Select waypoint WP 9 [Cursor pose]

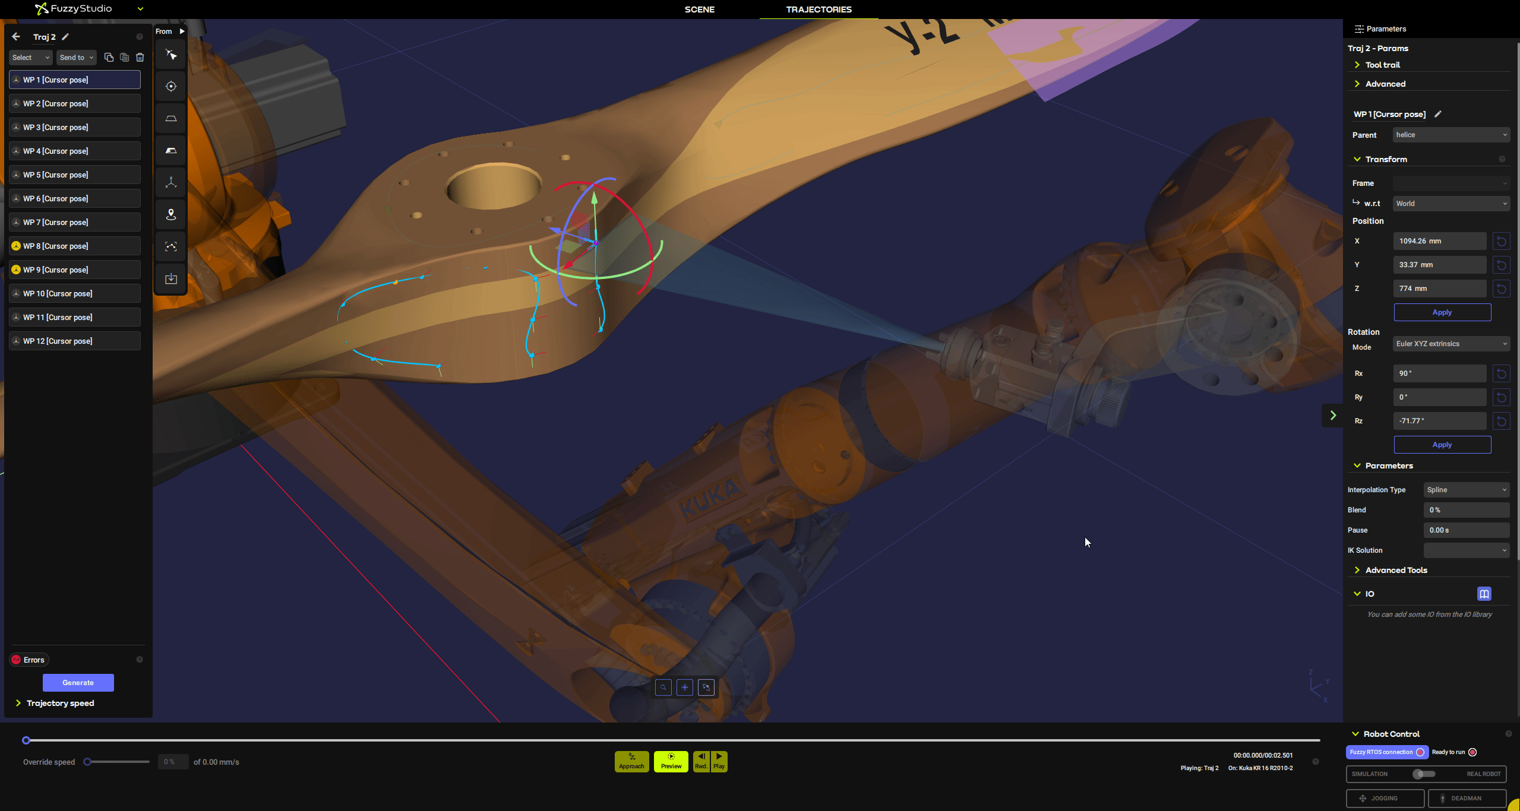75,270
